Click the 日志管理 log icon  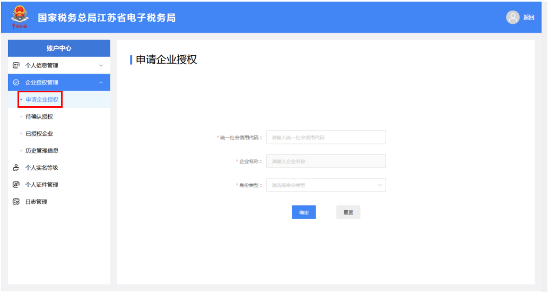tap(16, 202)
